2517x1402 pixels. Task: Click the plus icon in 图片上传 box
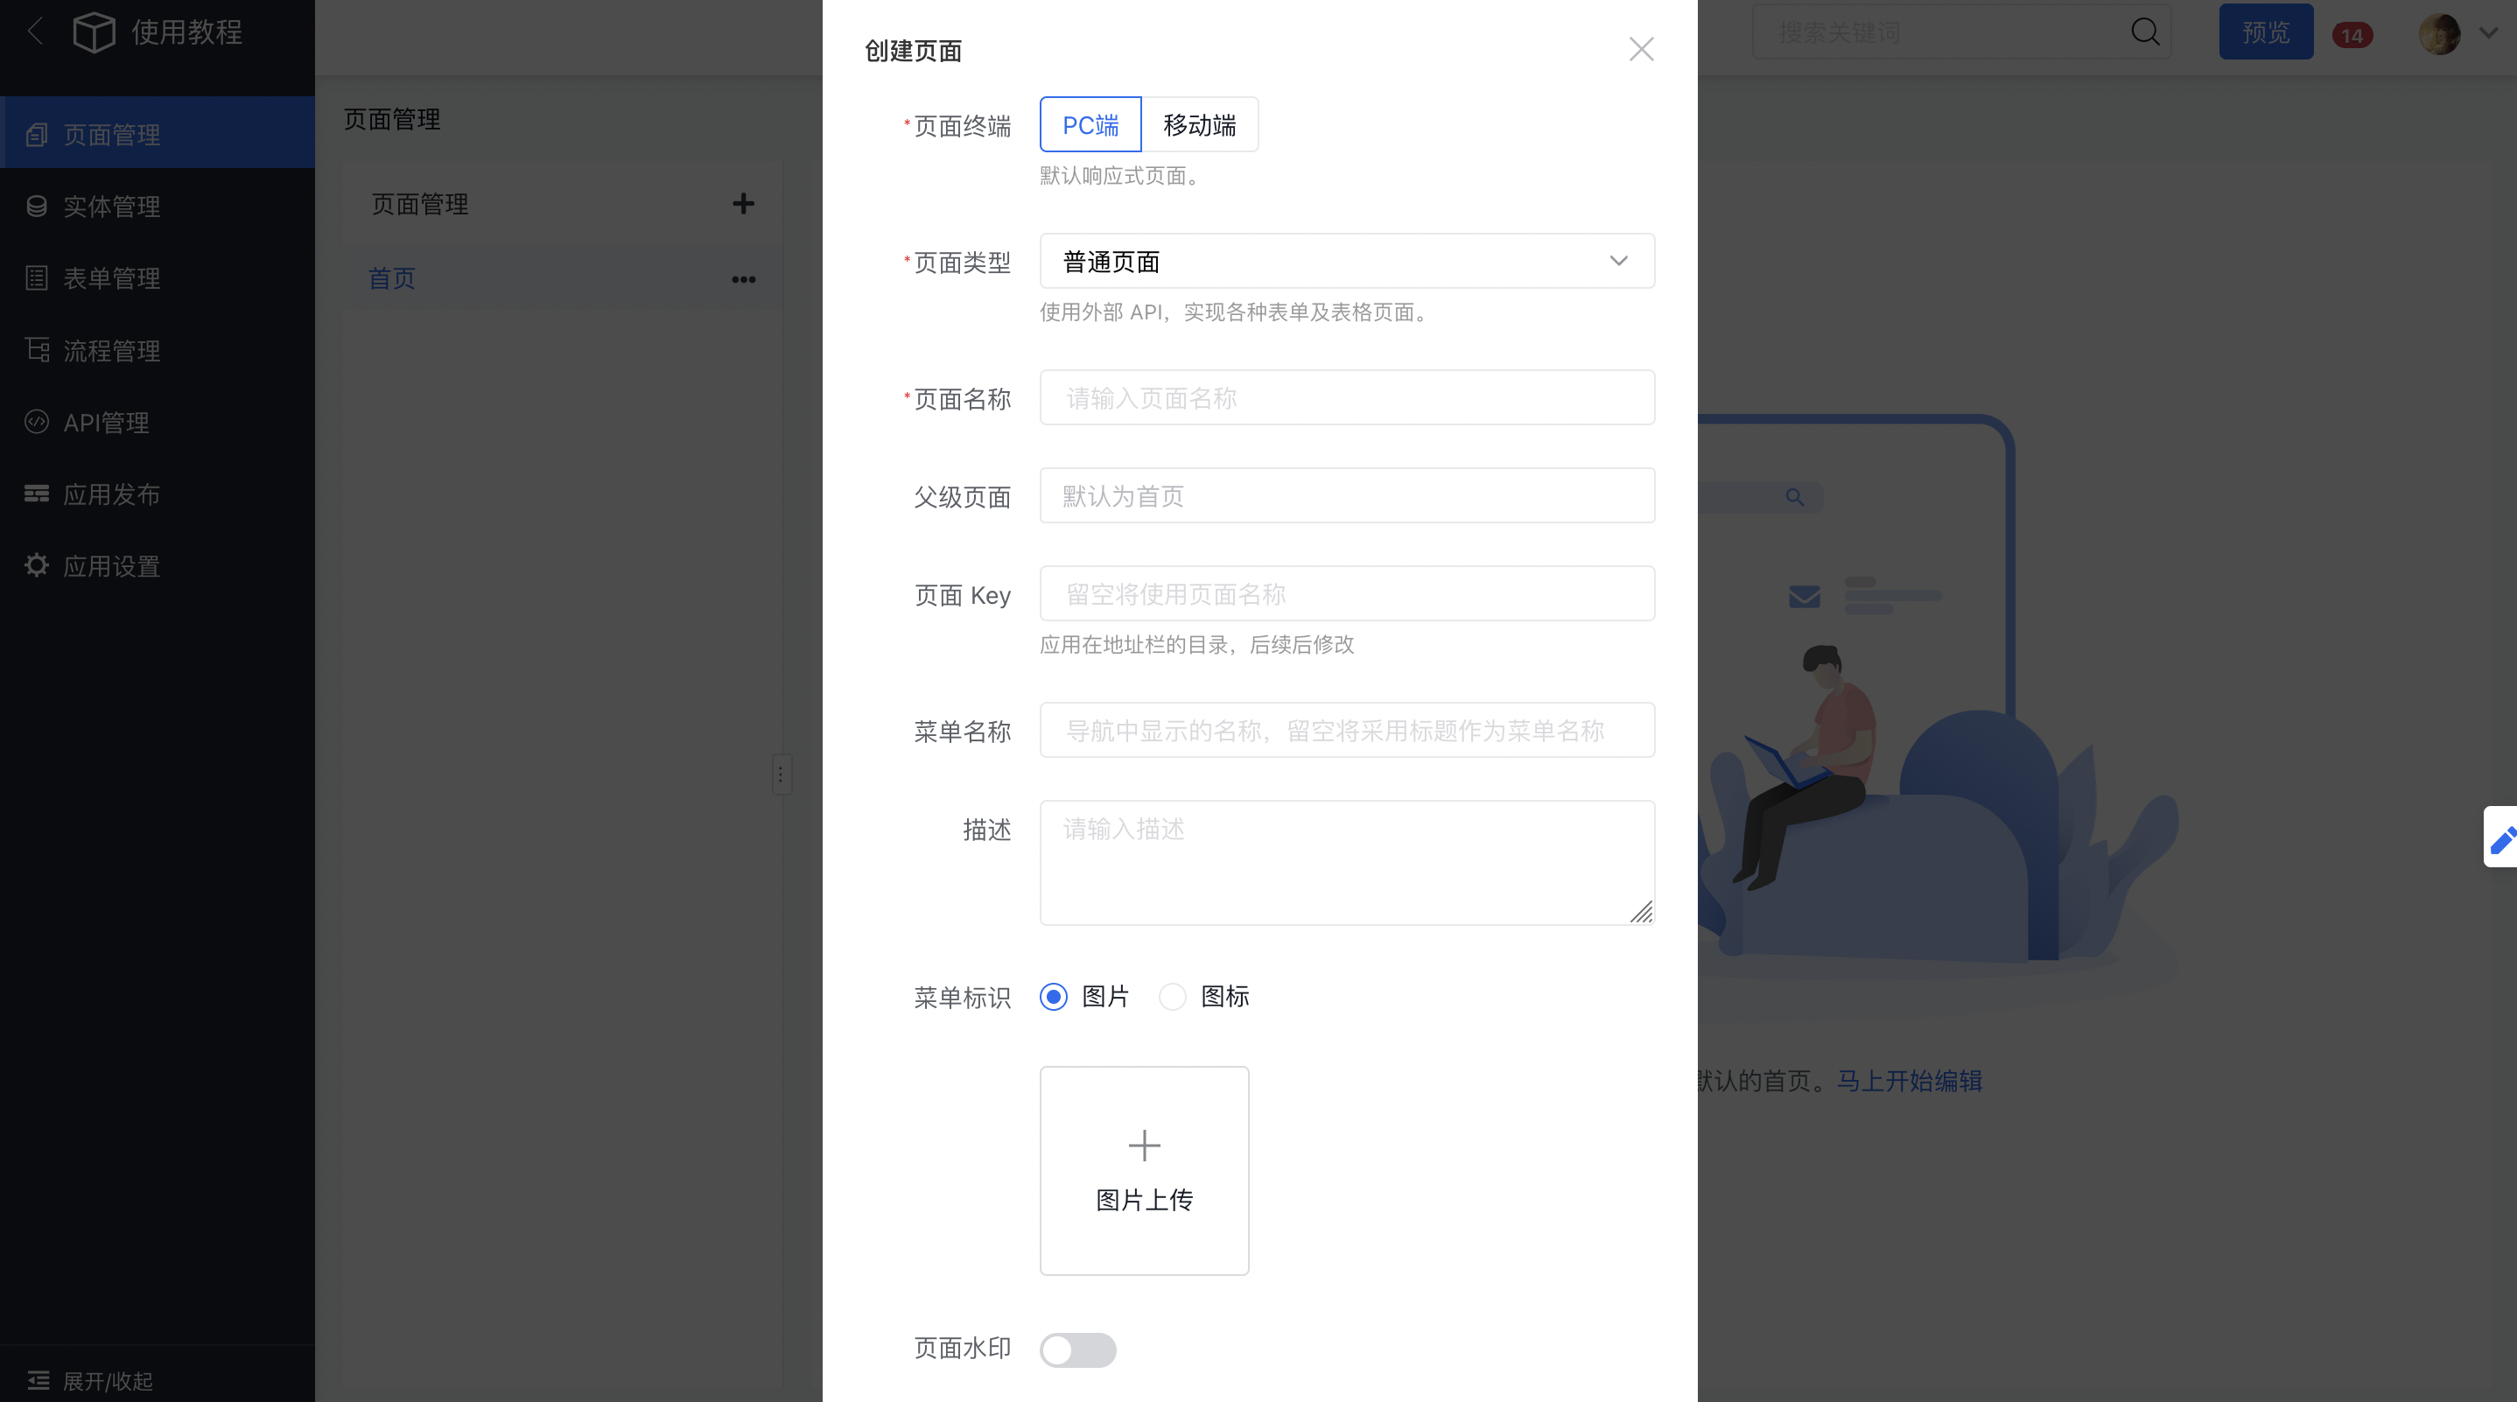coord(1144,1145)
